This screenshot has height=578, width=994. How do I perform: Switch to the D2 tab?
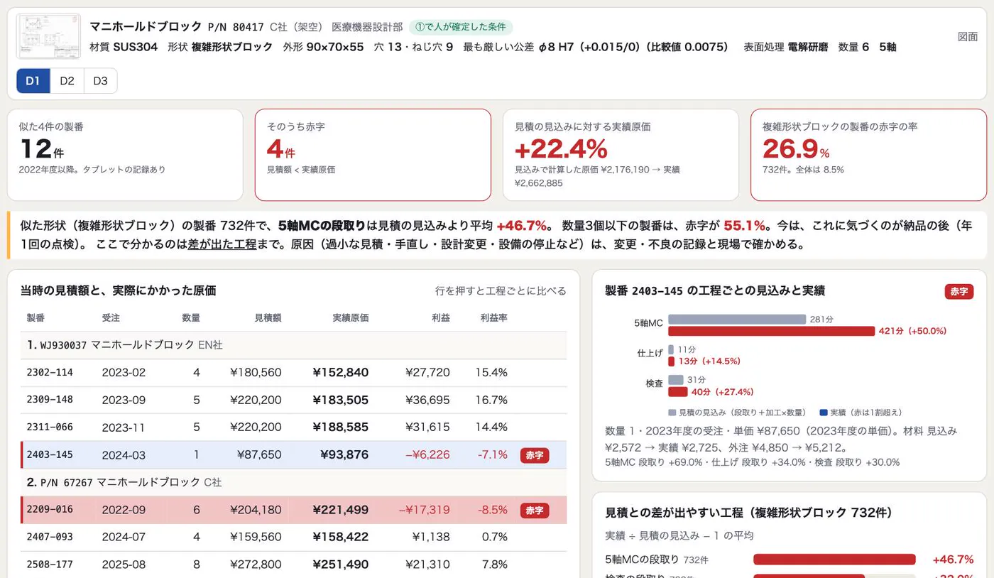click(67, 81)
